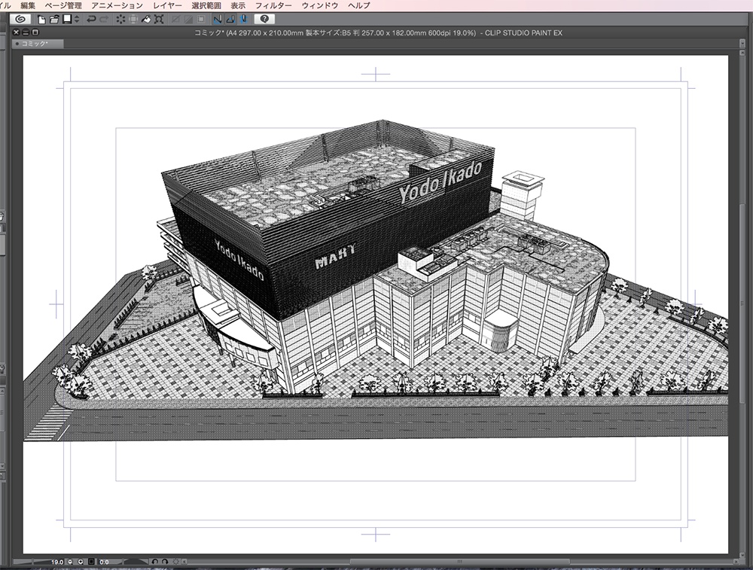Viewport: 753px width, 570px height.
Task: Toggle snap to ruler
Action: pos(217,19)
